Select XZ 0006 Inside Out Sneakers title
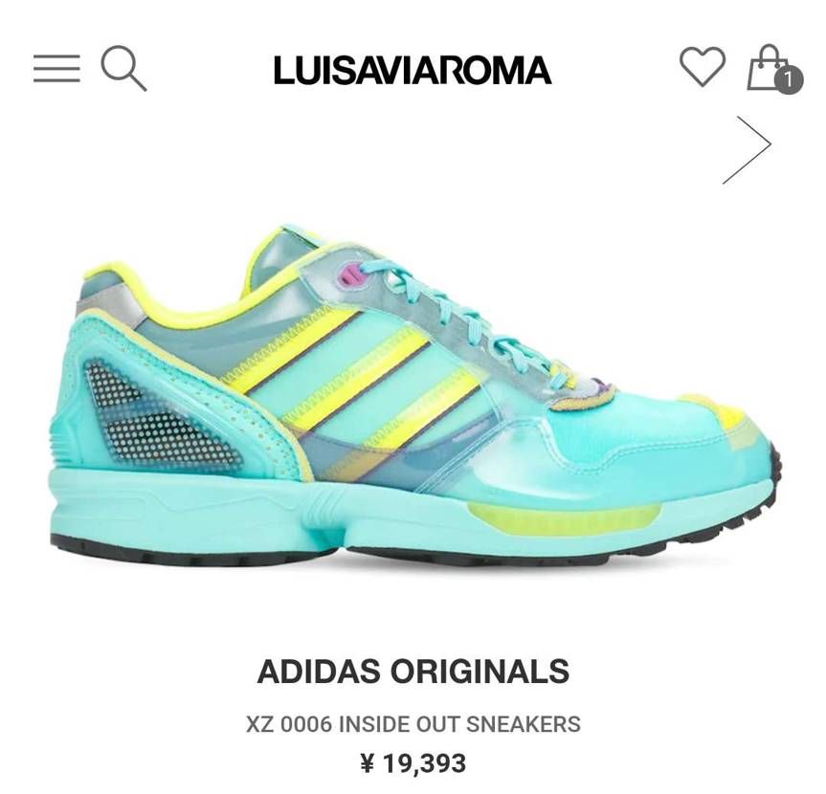The width and height of the screenshot is (826, 794). coord(413,724)
